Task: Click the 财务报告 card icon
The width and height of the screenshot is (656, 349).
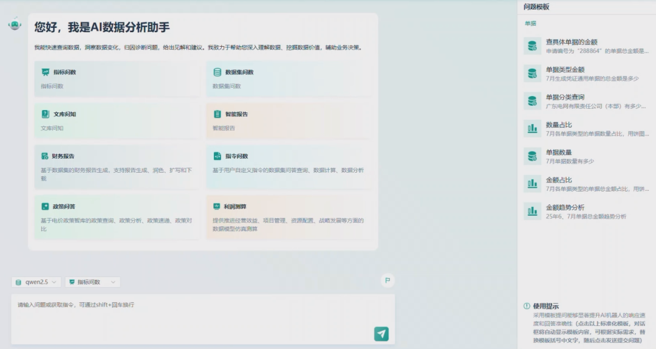Action: 45,156
